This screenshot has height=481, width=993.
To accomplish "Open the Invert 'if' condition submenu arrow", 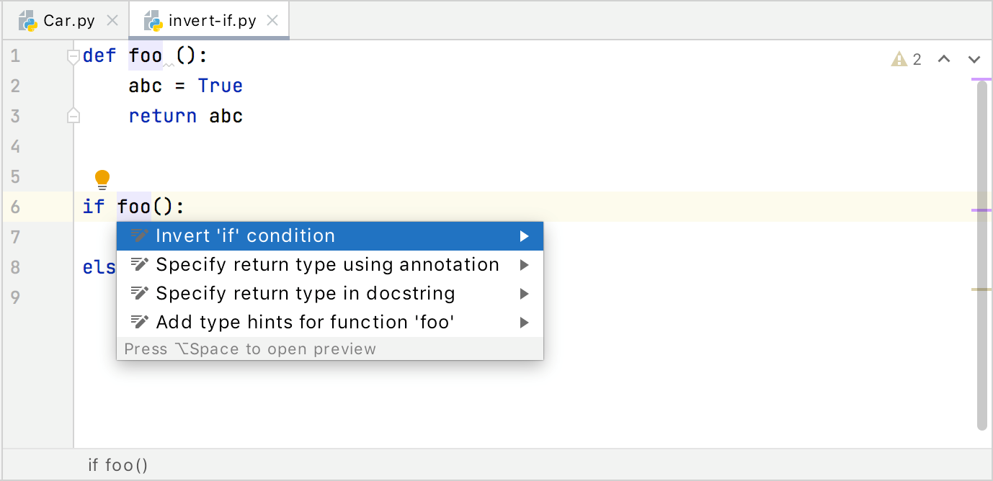I will 525,235.
